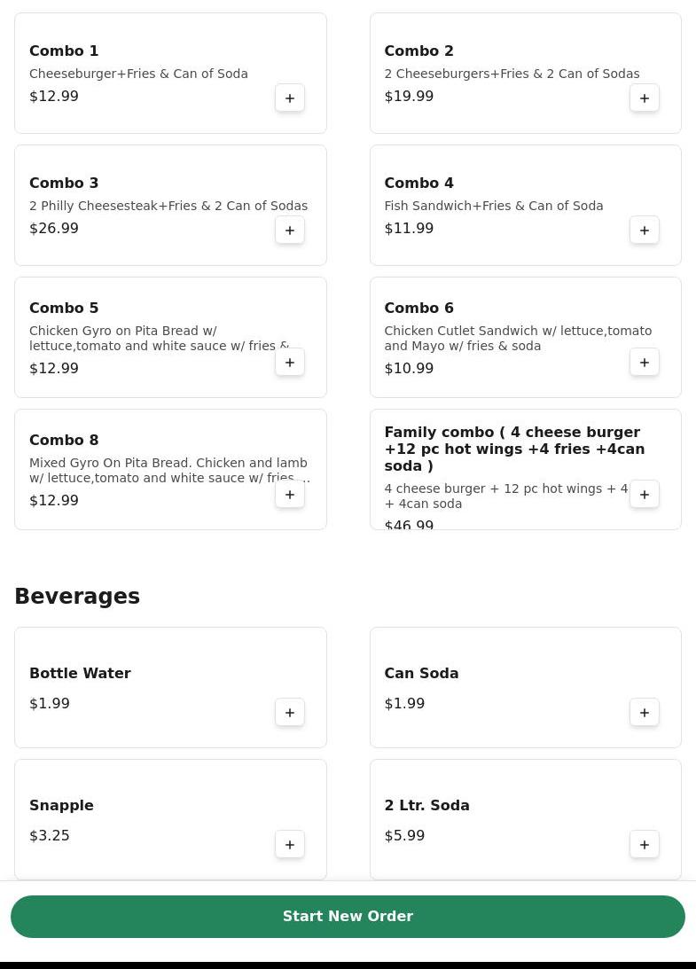This screenshot has width=696, height=969.
Task: Click the Combo 8 description text
Action: point(168,471)
